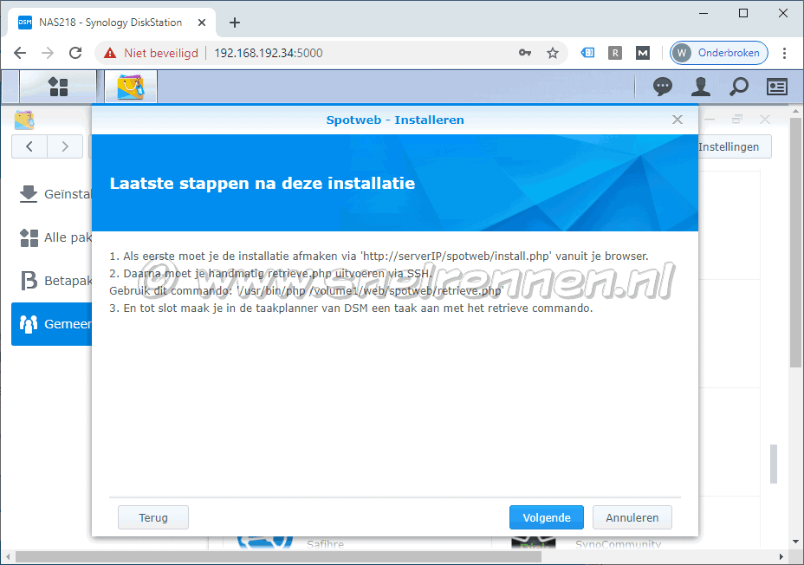Open a new browser tab
Screen dimensions: 804x565
234,23
